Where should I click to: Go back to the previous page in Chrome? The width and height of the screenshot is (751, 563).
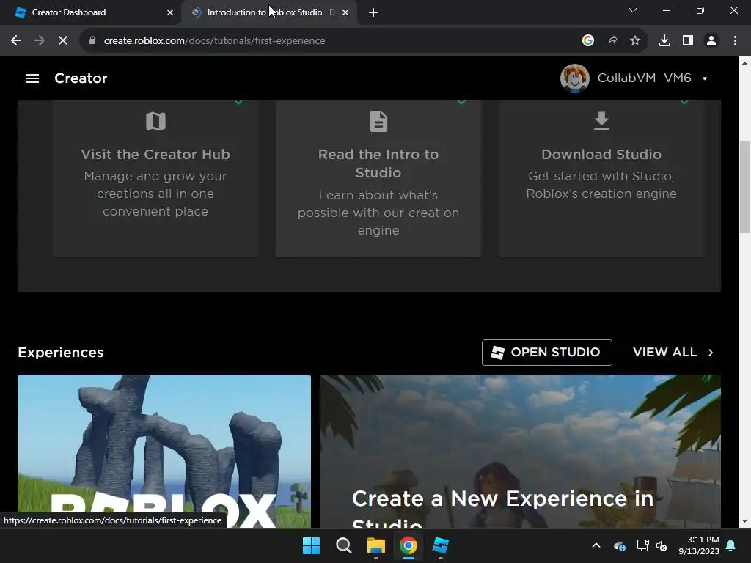16,41
